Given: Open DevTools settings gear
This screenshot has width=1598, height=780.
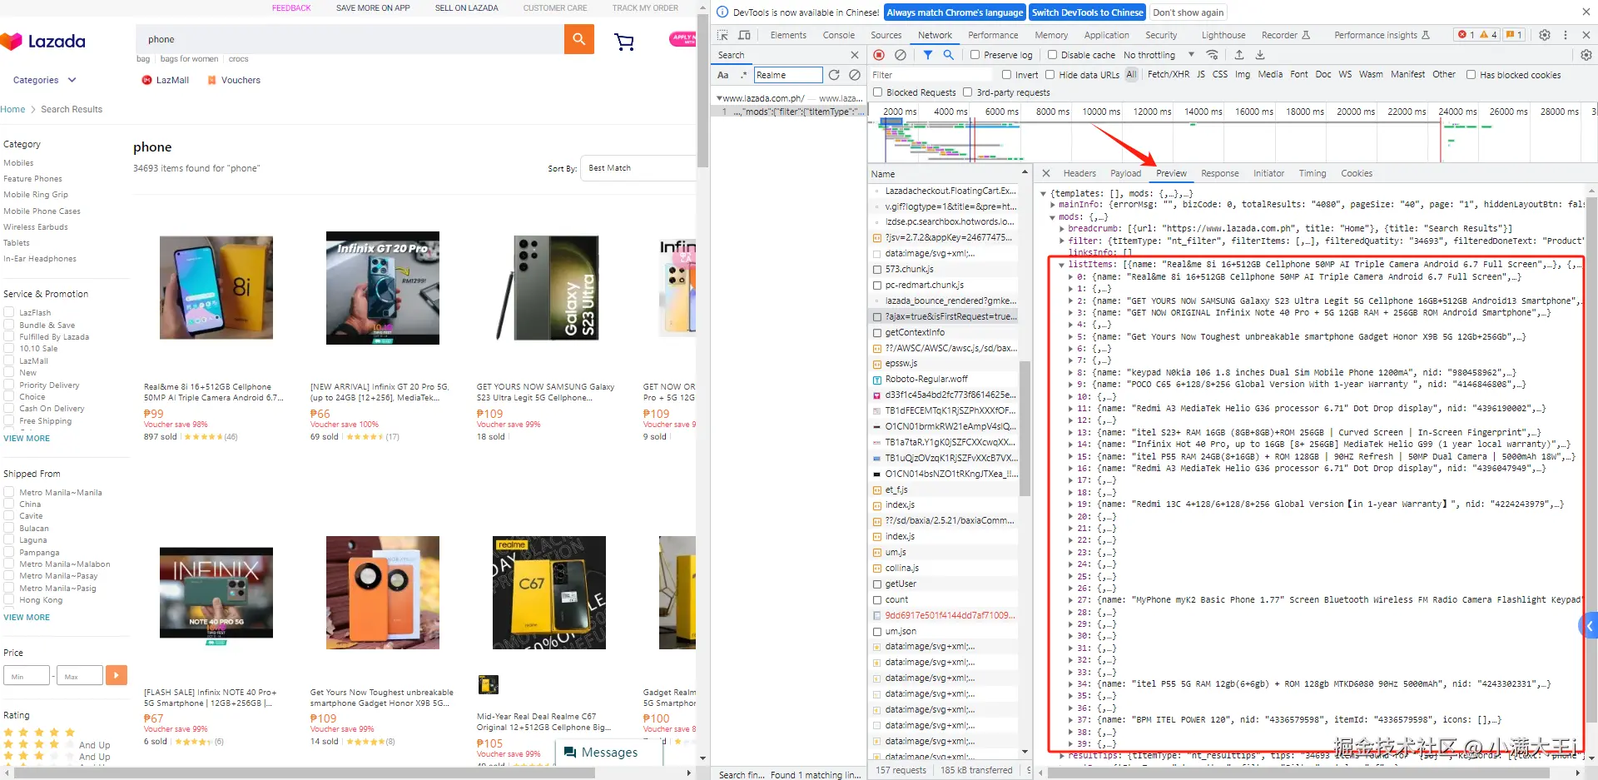Looking at the screenshot, I should tap(1545, 35).
